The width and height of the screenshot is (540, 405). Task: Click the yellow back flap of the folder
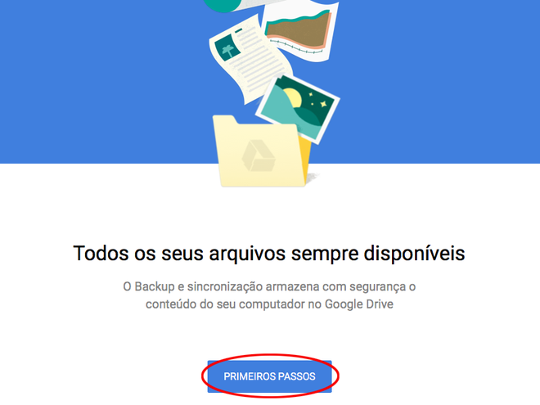tap(304, 155)
